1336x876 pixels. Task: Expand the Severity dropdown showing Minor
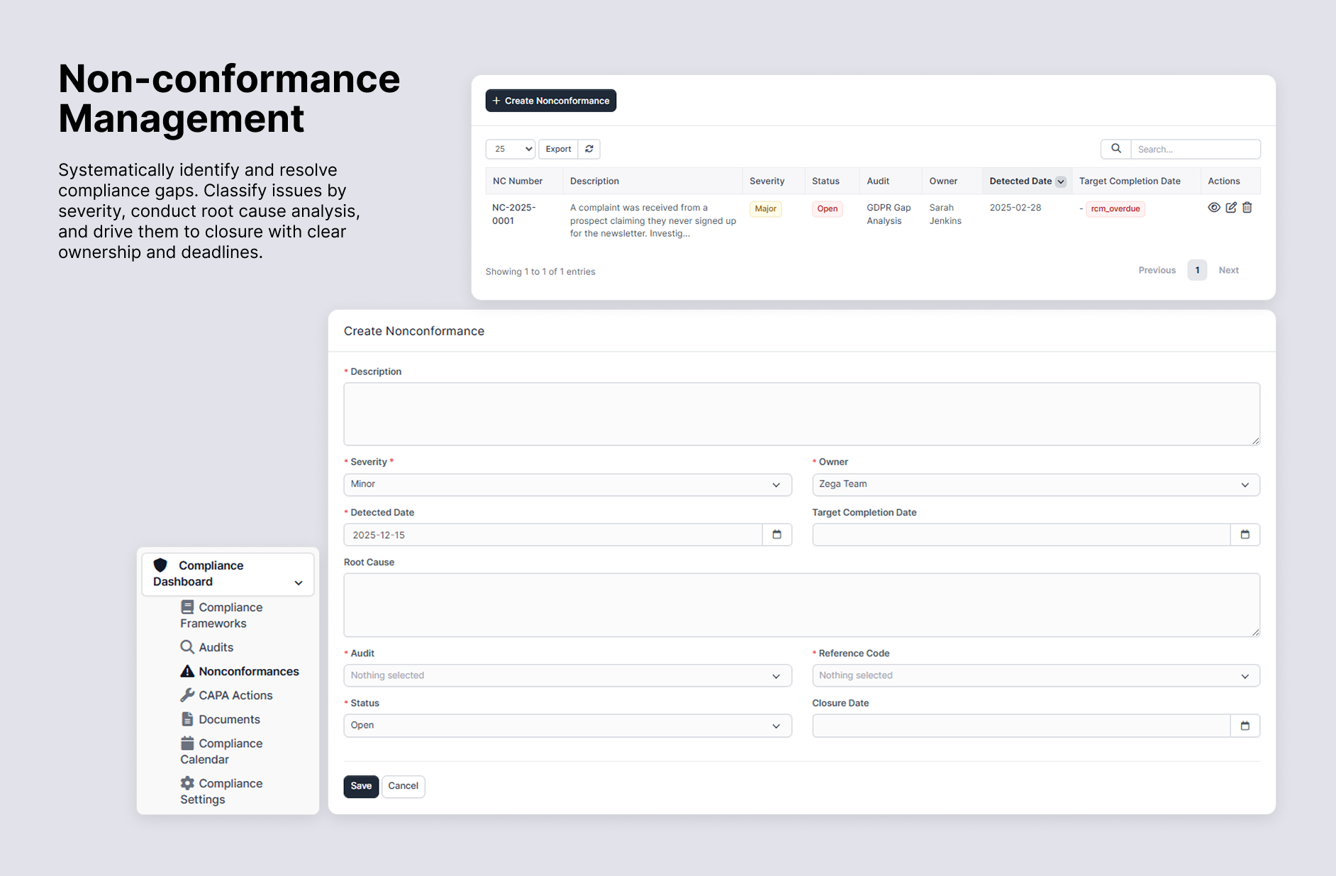567,485
